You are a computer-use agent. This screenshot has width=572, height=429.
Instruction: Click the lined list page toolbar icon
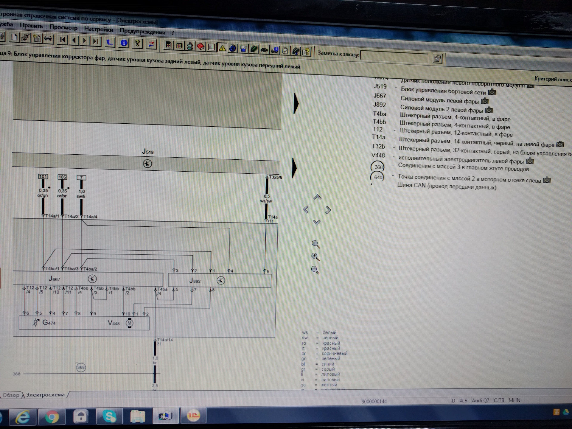(x=212, y=47)
